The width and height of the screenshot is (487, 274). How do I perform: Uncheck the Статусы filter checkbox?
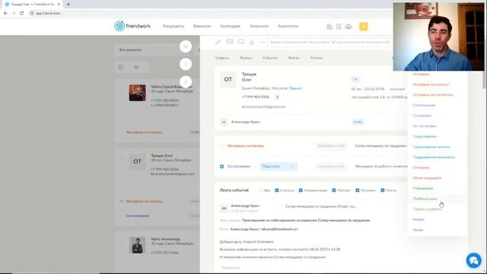click(x=277, y=190)
